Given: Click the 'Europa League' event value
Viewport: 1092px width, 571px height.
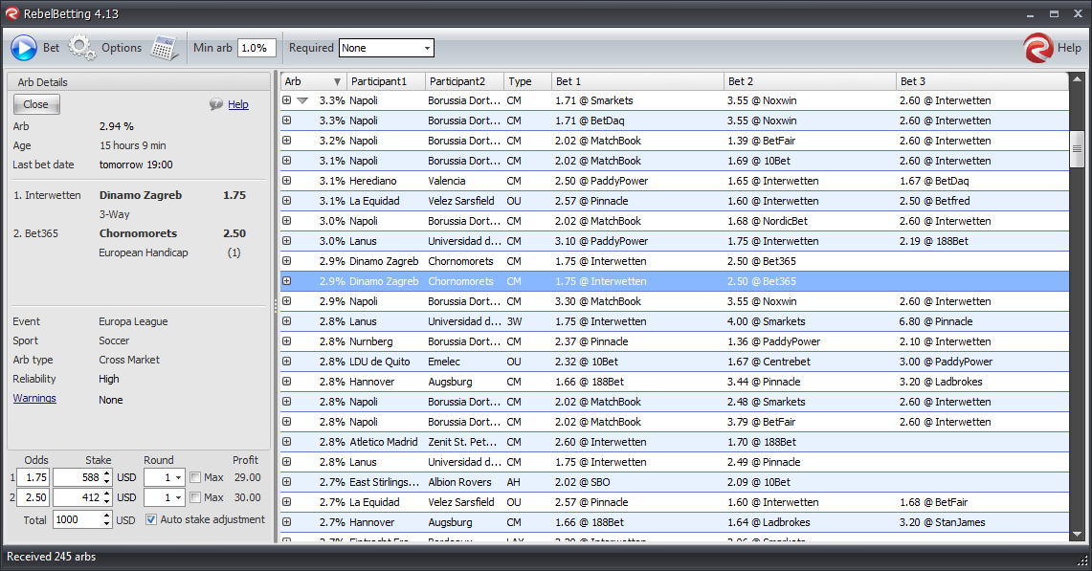Looking at the screenshot, I should pos(133,321).
